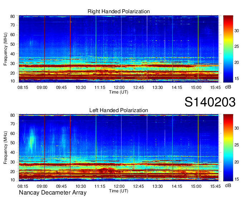This screenshot has height=197, width=243.
Task: Click 25 dB value on left-handed color bar
Action: 237,145
